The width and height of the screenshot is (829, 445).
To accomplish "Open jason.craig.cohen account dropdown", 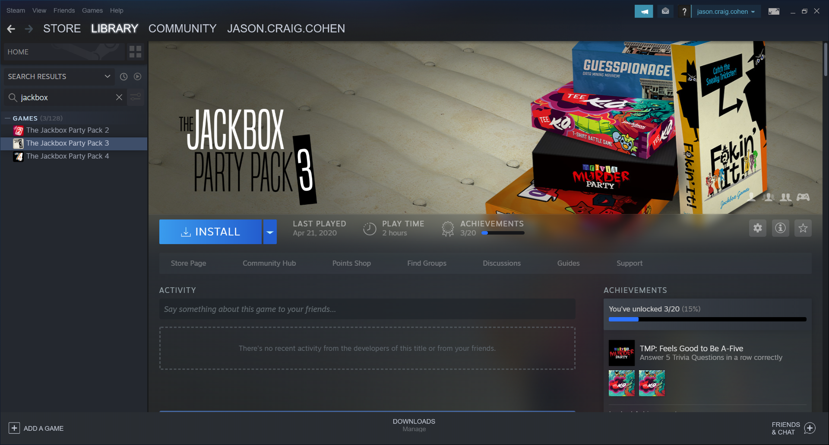I will [x=726, y=12].
